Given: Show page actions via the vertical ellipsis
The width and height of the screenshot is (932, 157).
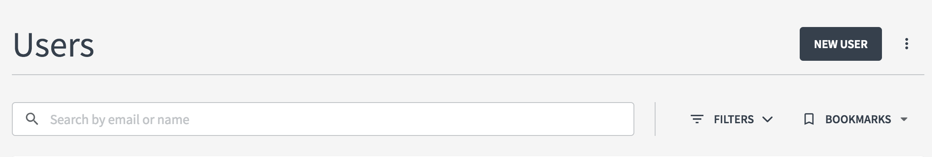Looking at the screenshot, I should pyautogui.click(x=907, y=44).
